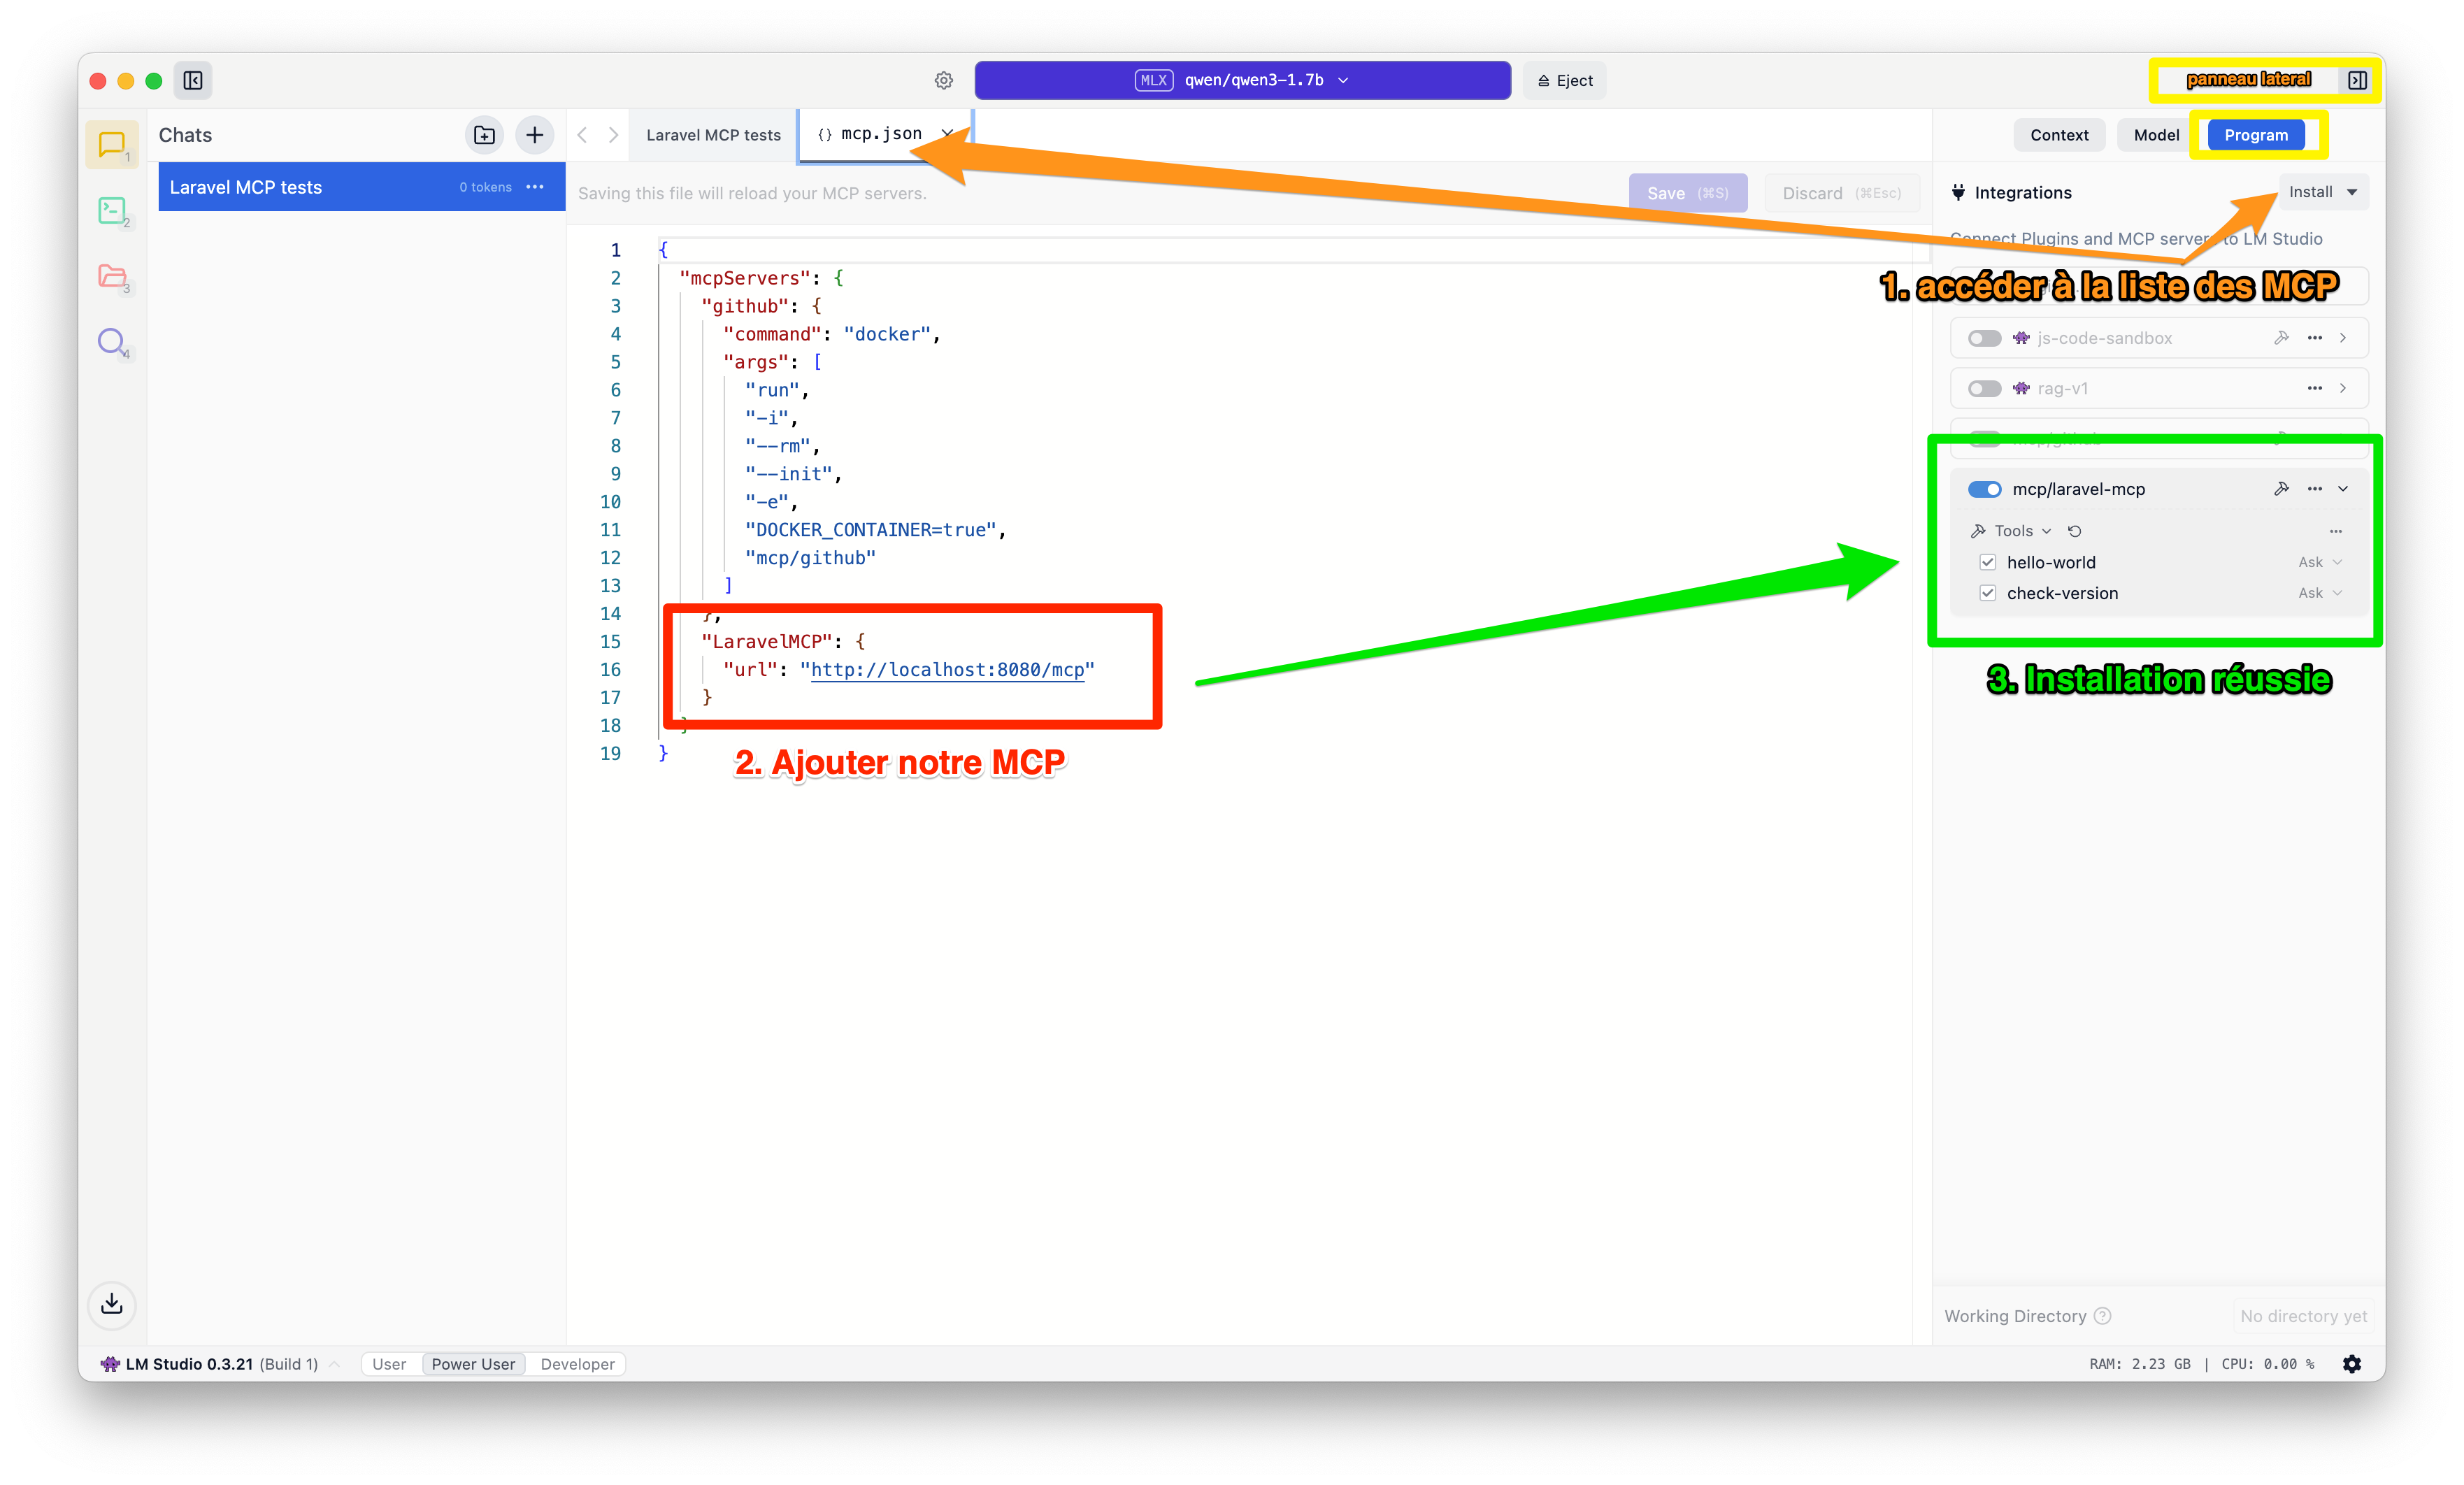Viewport: 2464px width, 1485px height.
Task: Switch to the Laravel MCP tests tab
Action: tap(713, 135)
